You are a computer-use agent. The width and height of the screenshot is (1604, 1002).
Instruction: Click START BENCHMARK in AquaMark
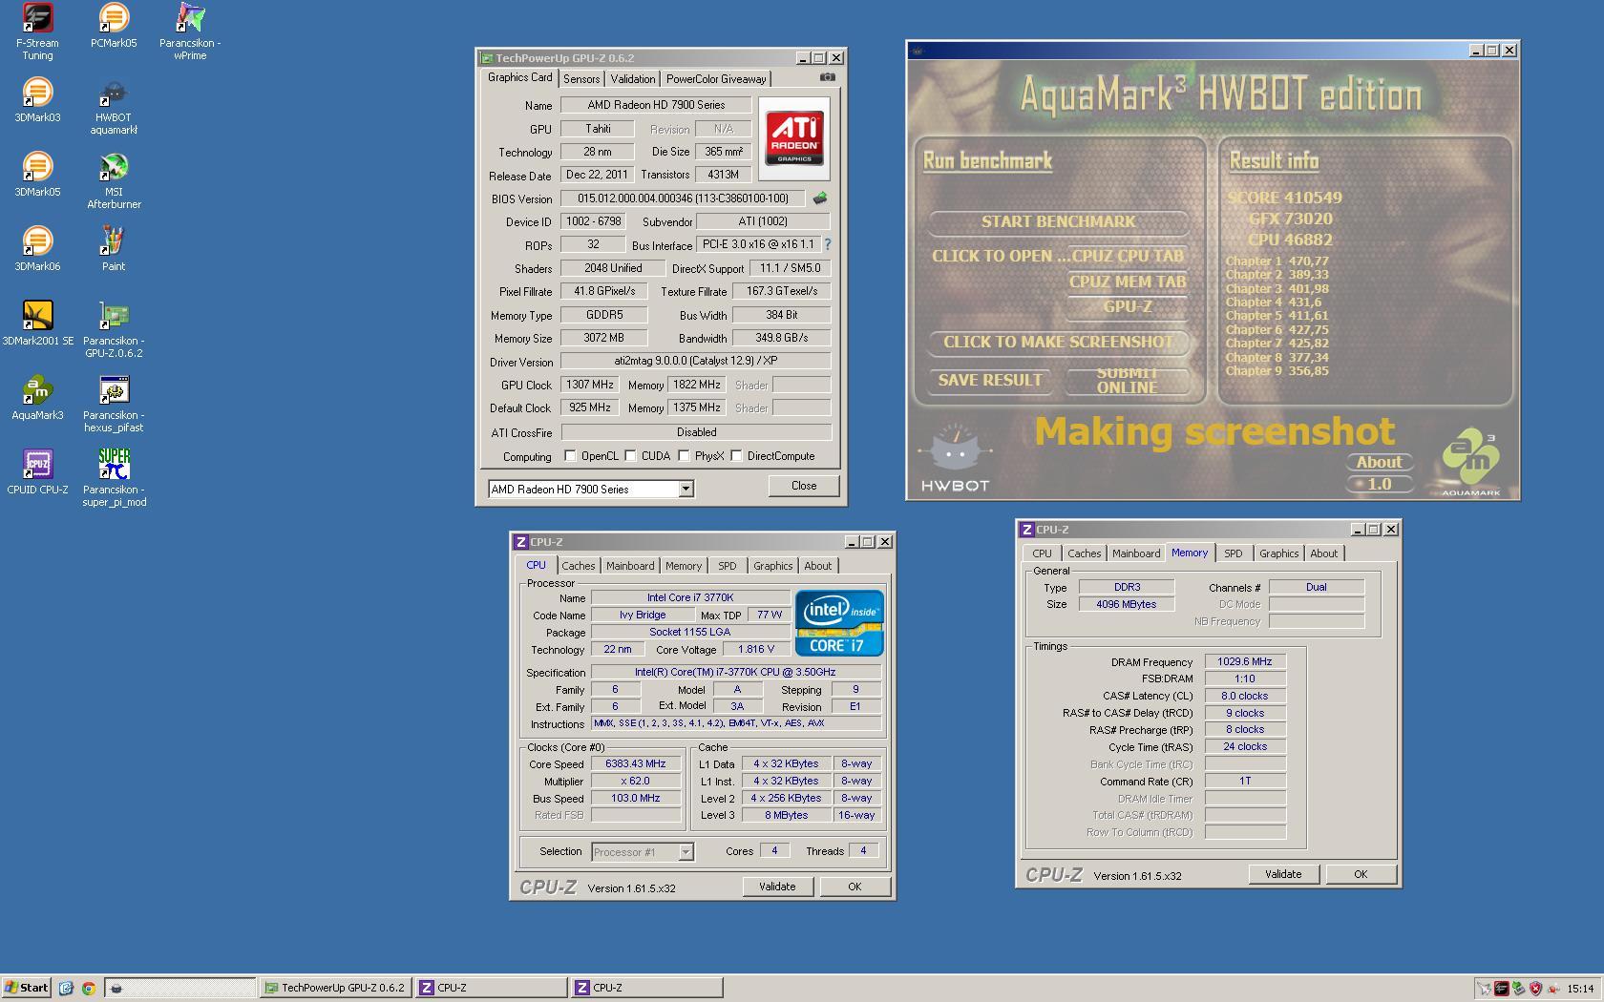click(1059, 221)
